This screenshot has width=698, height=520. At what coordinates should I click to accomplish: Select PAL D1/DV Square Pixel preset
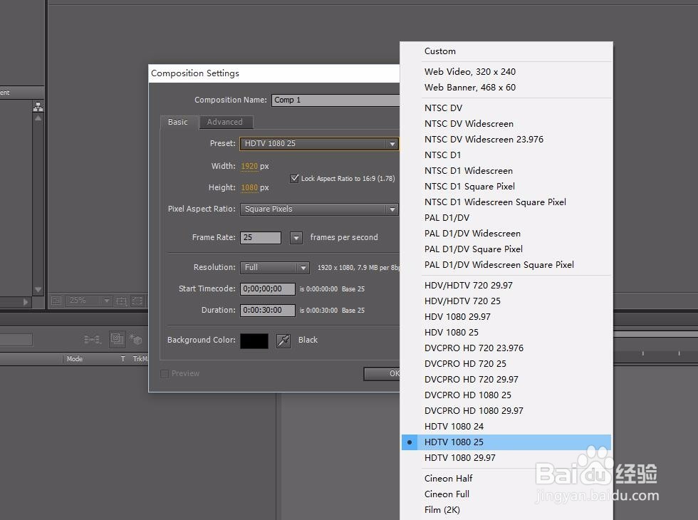506,249
